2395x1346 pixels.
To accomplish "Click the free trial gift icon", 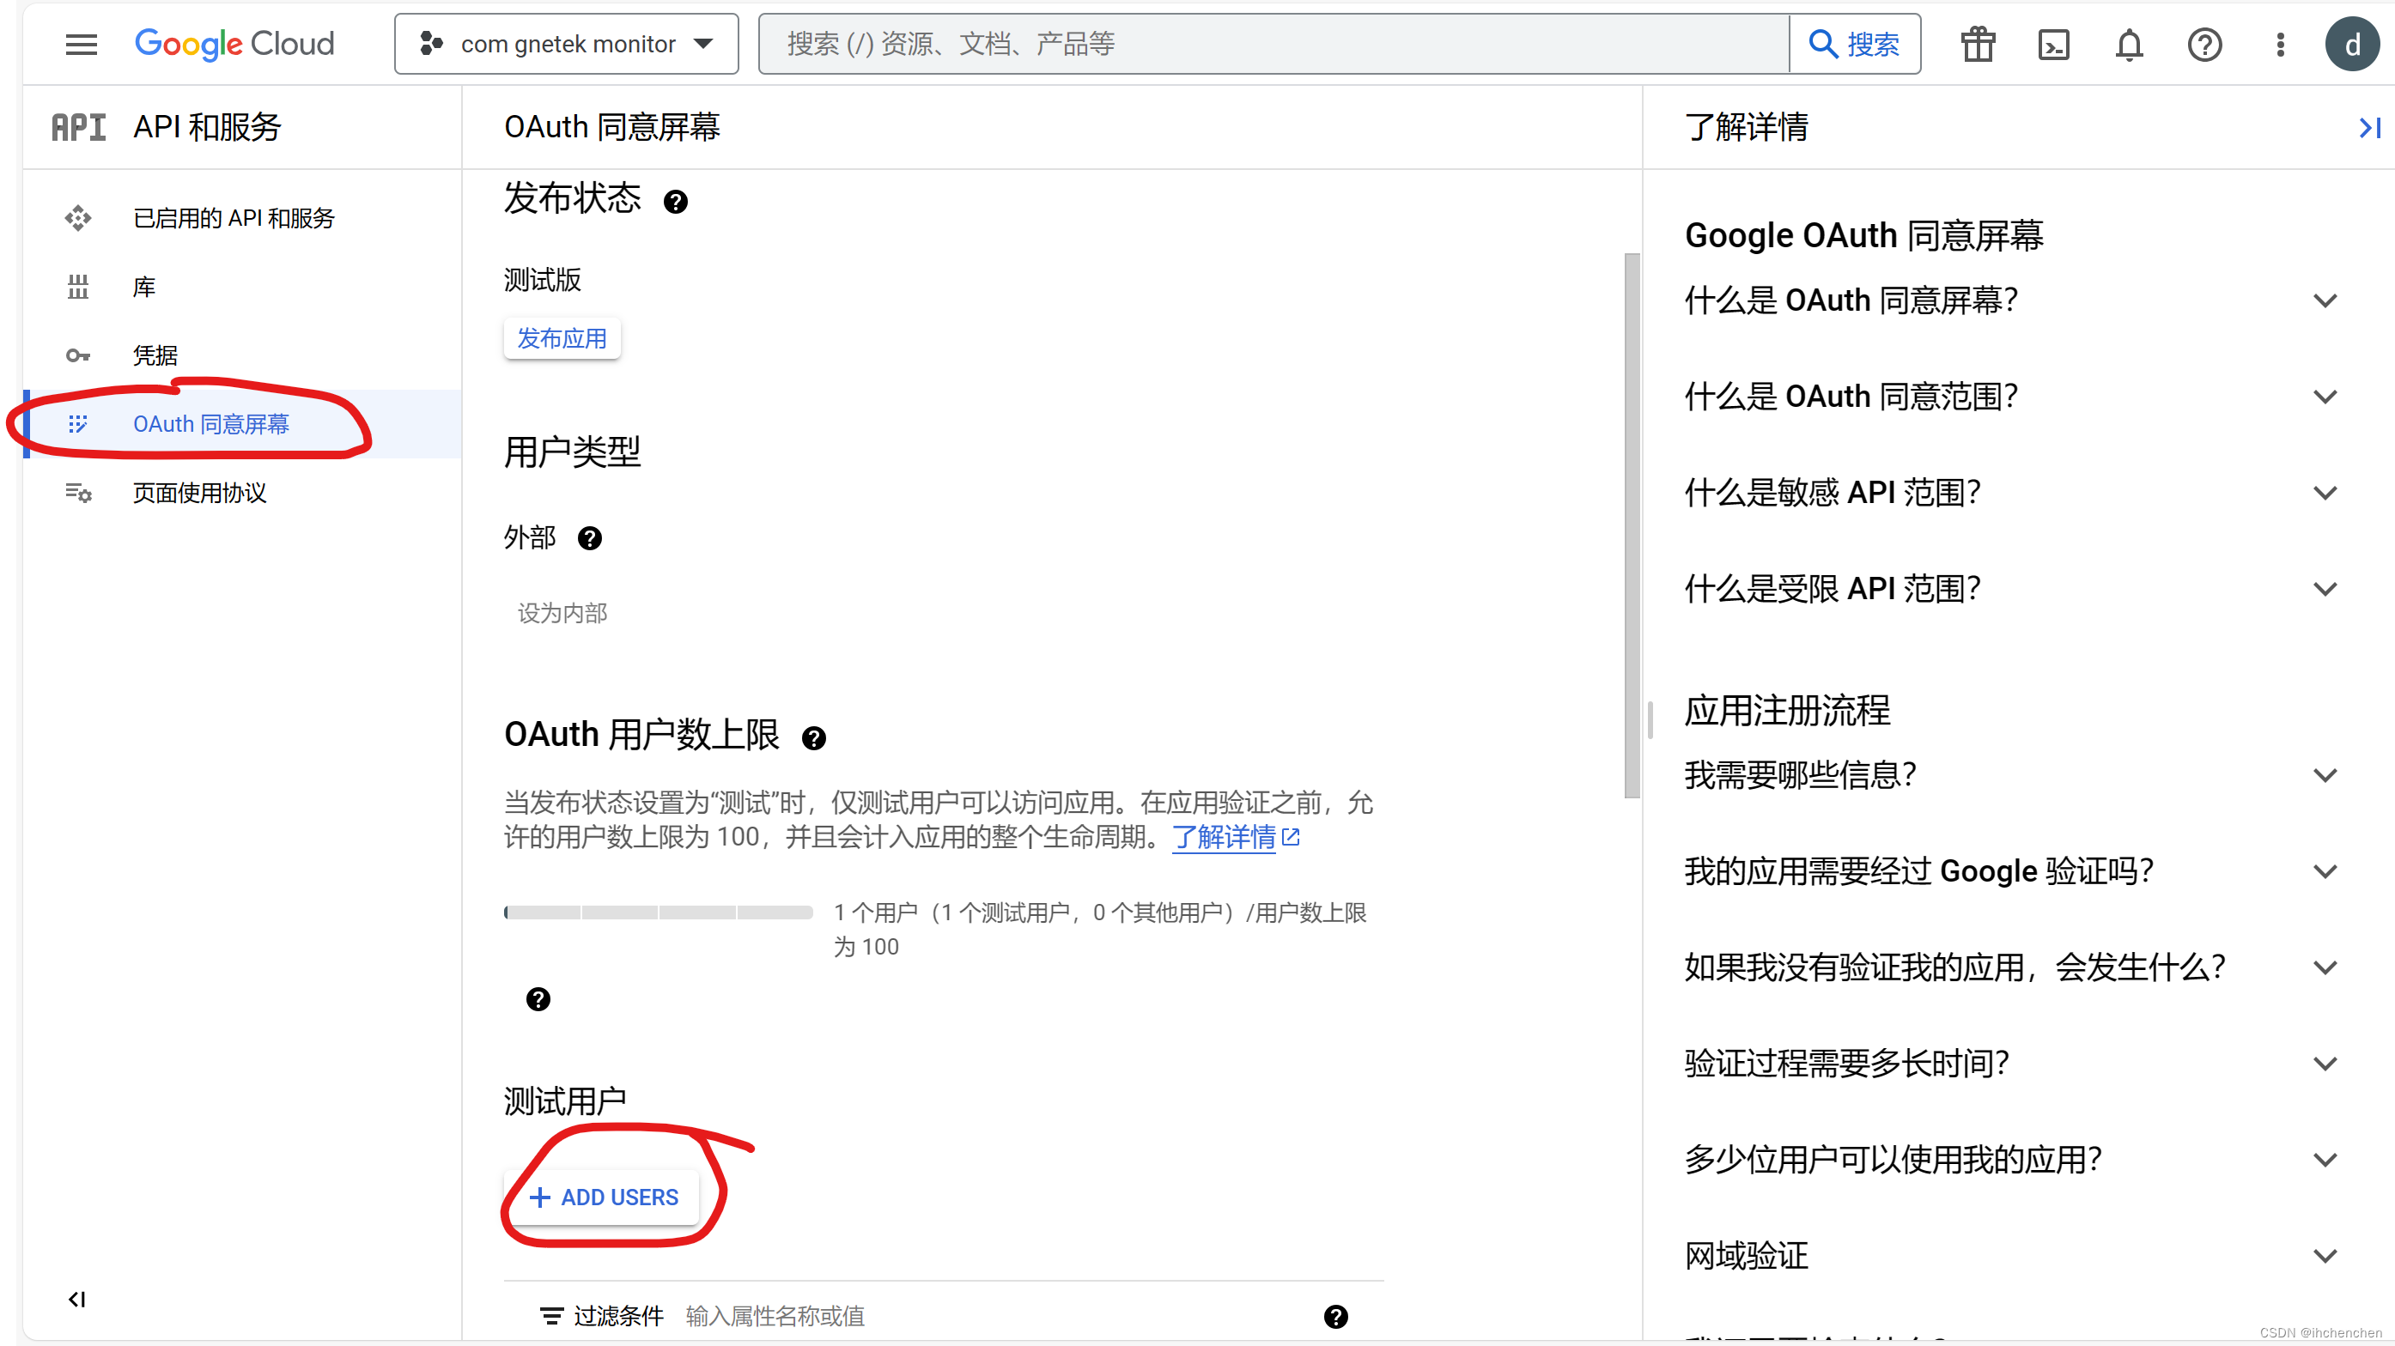I will pyautogui.click(x=1978, y=44).
